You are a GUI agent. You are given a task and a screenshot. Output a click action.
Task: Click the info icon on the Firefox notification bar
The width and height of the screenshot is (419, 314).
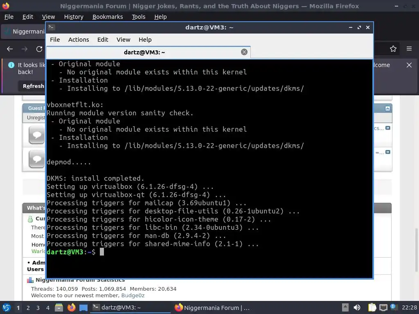(x=11, y=65)
